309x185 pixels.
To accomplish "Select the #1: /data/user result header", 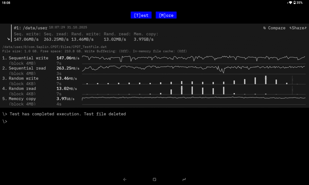I will coord(30,28).
